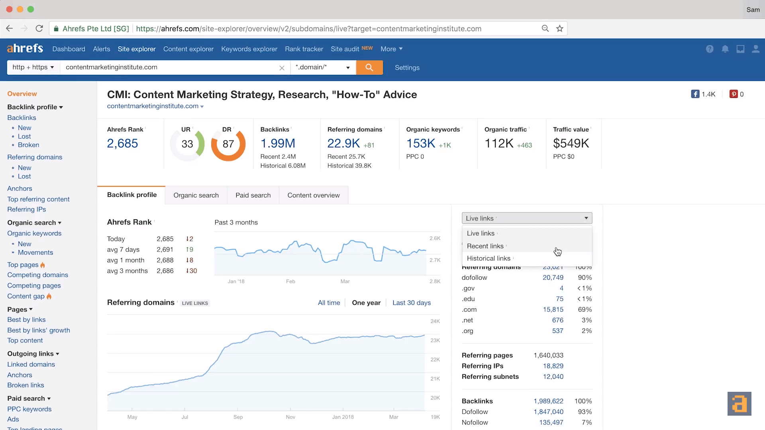
Task: Open Linked domains in sidebar
Action: click(x=31, y=364)
